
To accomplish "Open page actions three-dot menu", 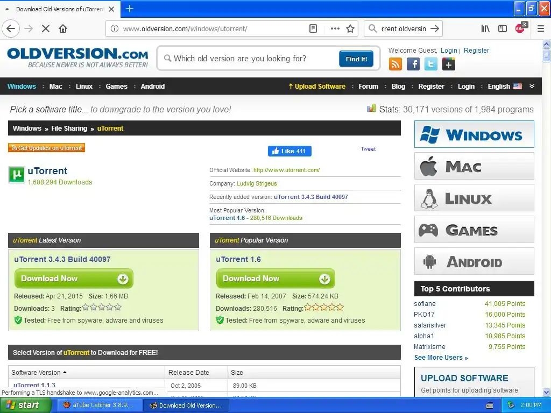I will tap(335, 29).
